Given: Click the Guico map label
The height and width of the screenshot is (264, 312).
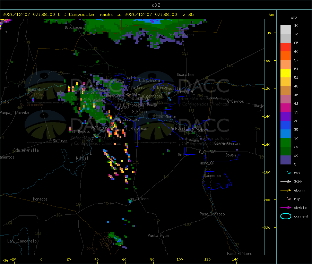Looking at the screenshot, I should [211, 97].
